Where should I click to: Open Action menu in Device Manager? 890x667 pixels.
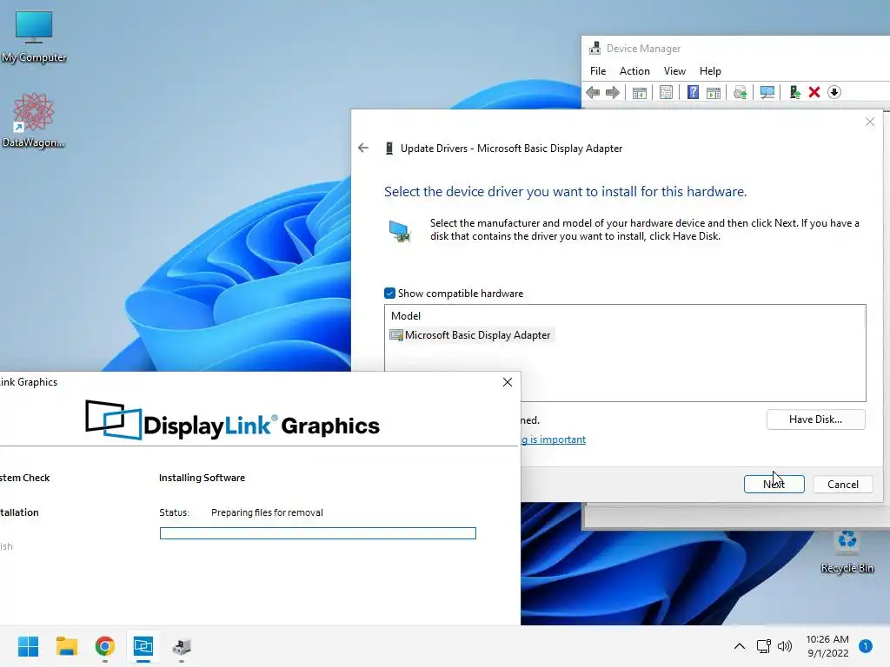pyautogui.click(x=634, y=71)
